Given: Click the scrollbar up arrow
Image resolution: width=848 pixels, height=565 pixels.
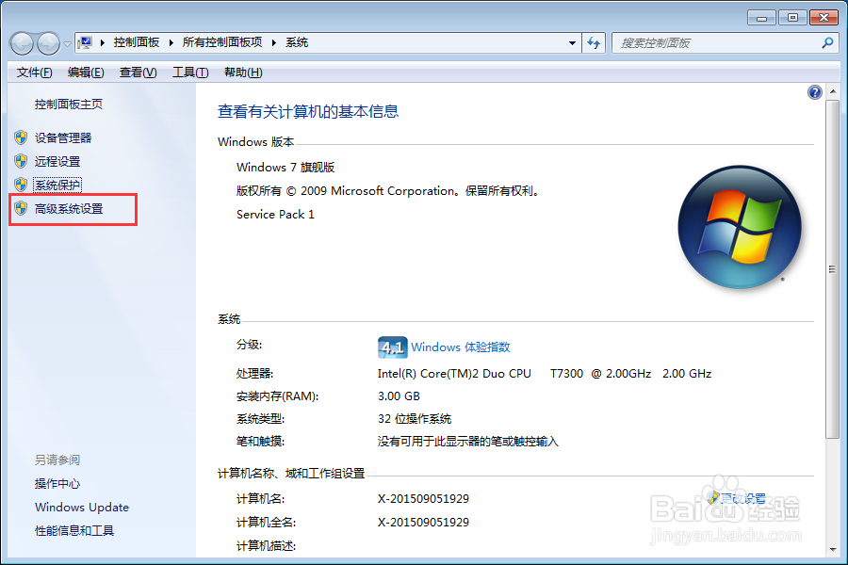Looking at the screenshot, I should click(x=833, y=91).
